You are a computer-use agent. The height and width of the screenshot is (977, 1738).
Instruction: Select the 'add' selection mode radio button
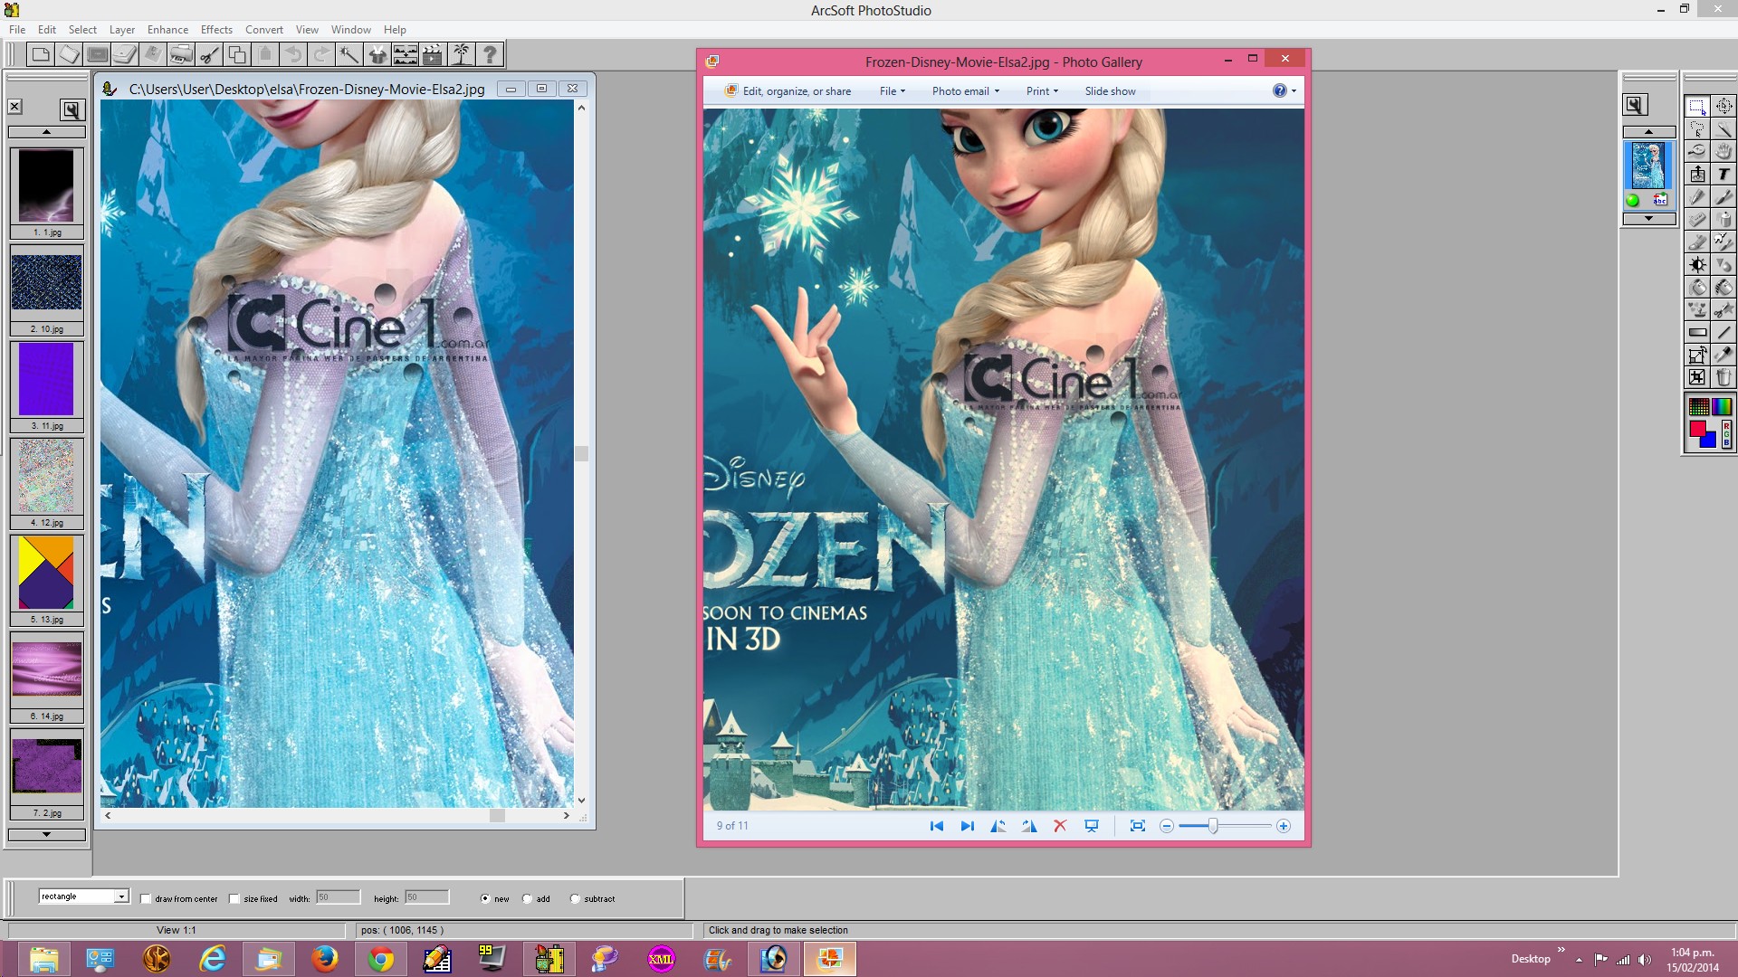click(x=527, y=898)
